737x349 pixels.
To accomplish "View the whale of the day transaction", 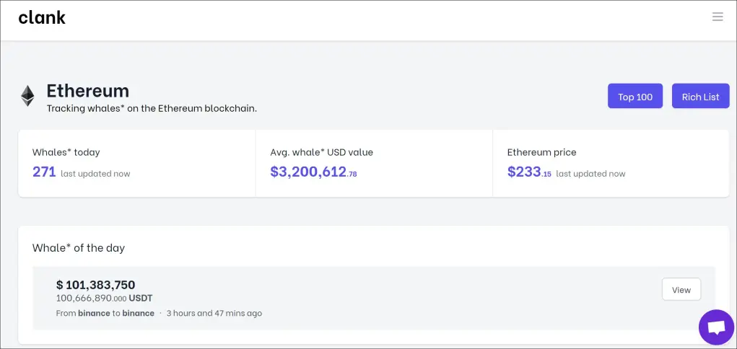I will [681, 289].
